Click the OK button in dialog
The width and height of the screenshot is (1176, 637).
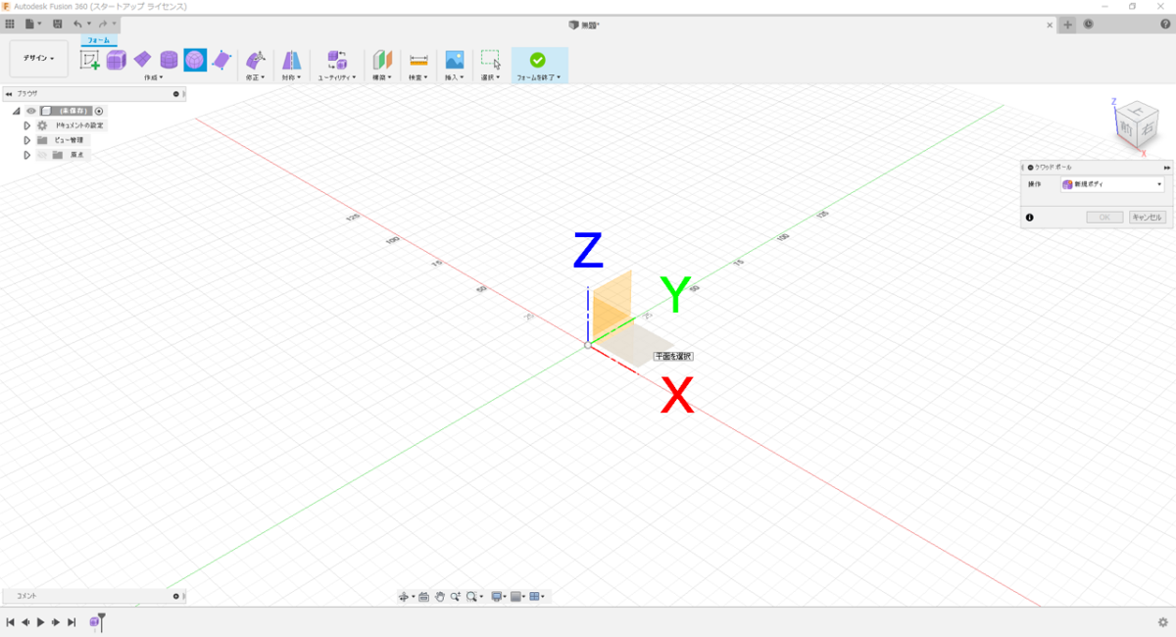(1104, 218)
